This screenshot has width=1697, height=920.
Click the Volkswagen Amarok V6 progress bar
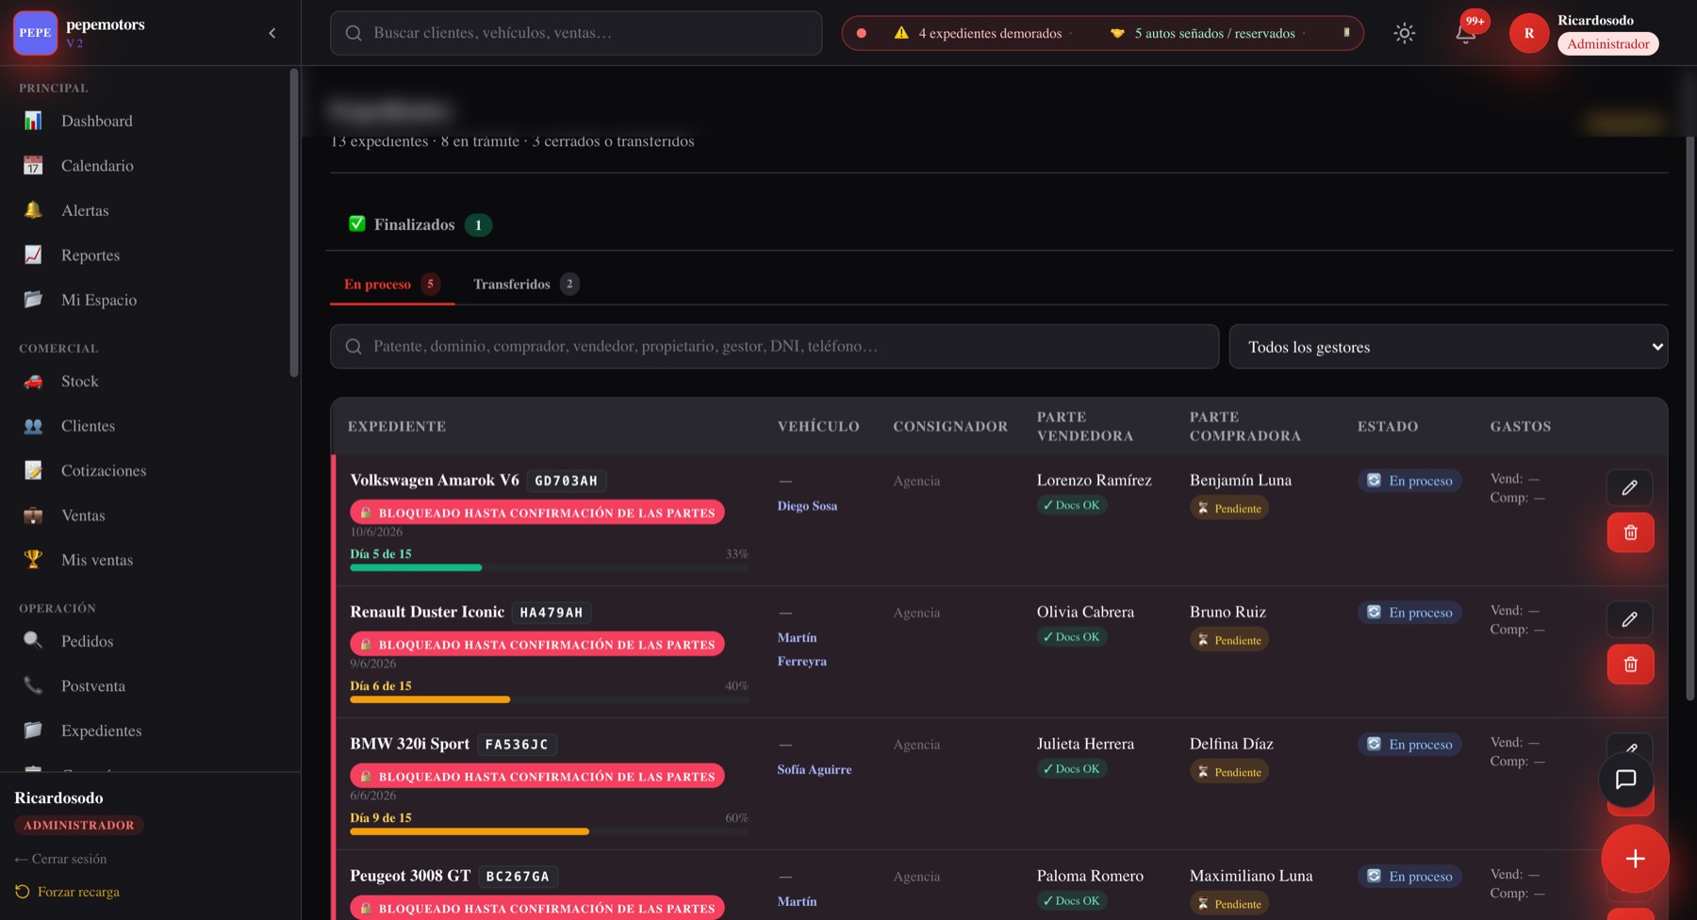coord(549,567)
